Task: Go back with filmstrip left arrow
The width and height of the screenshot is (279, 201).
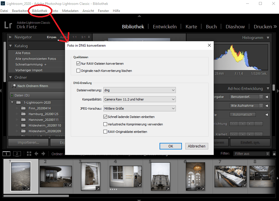Action: (36, 154)
